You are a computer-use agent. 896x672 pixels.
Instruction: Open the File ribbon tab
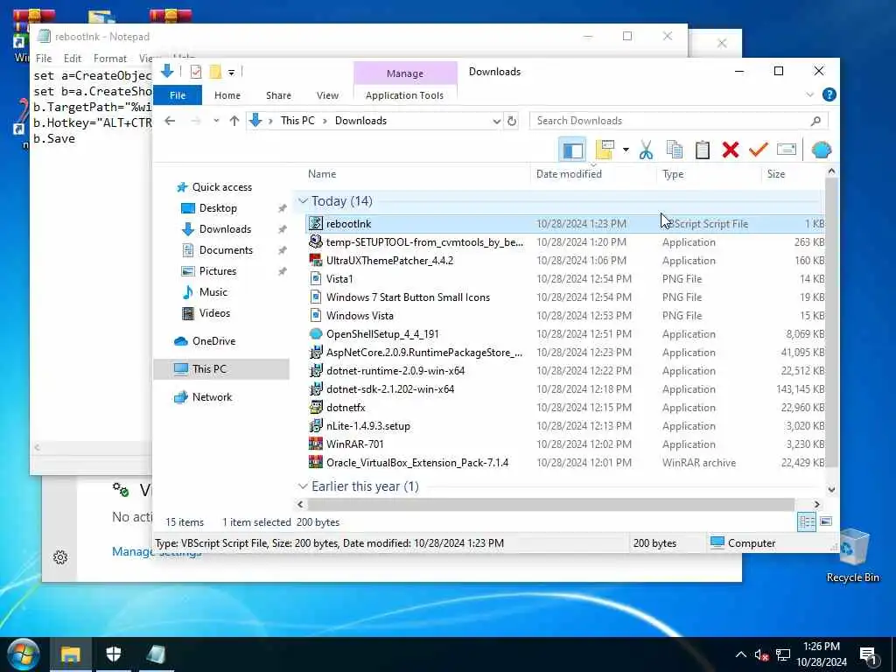click(178, 95)
